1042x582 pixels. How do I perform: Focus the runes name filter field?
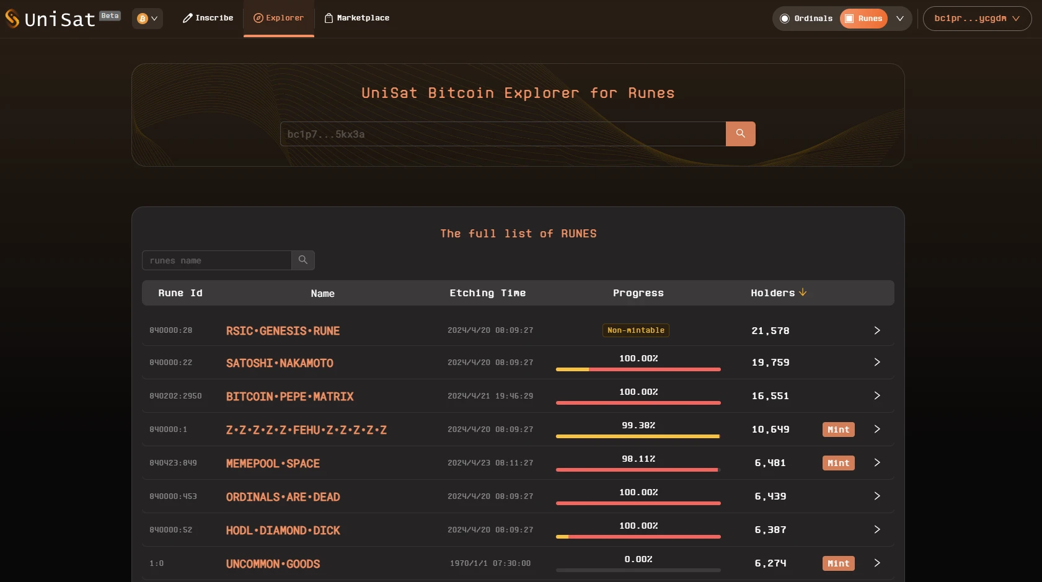coord(217,260)
